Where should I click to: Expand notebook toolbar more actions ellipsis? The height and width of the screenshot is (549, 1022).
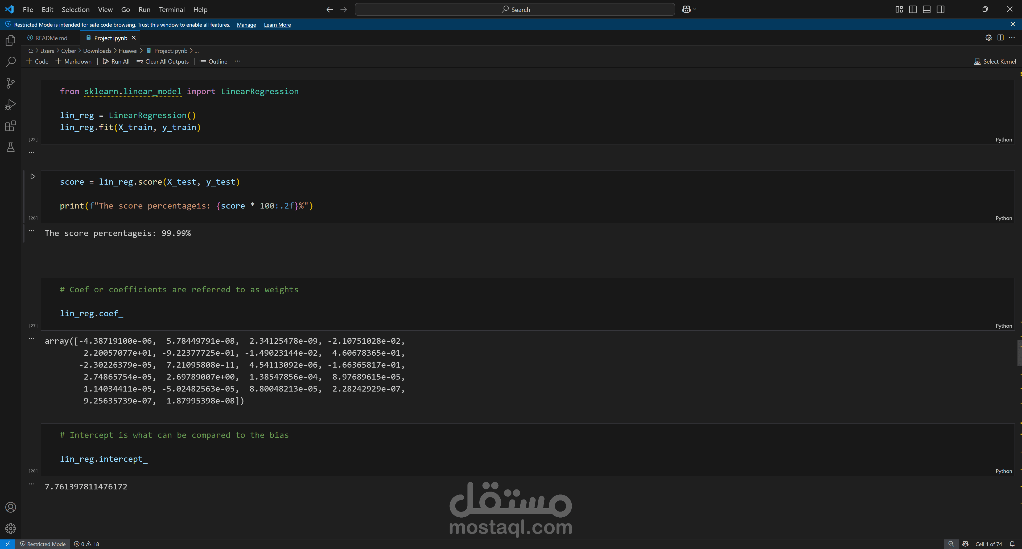[237, 61]
